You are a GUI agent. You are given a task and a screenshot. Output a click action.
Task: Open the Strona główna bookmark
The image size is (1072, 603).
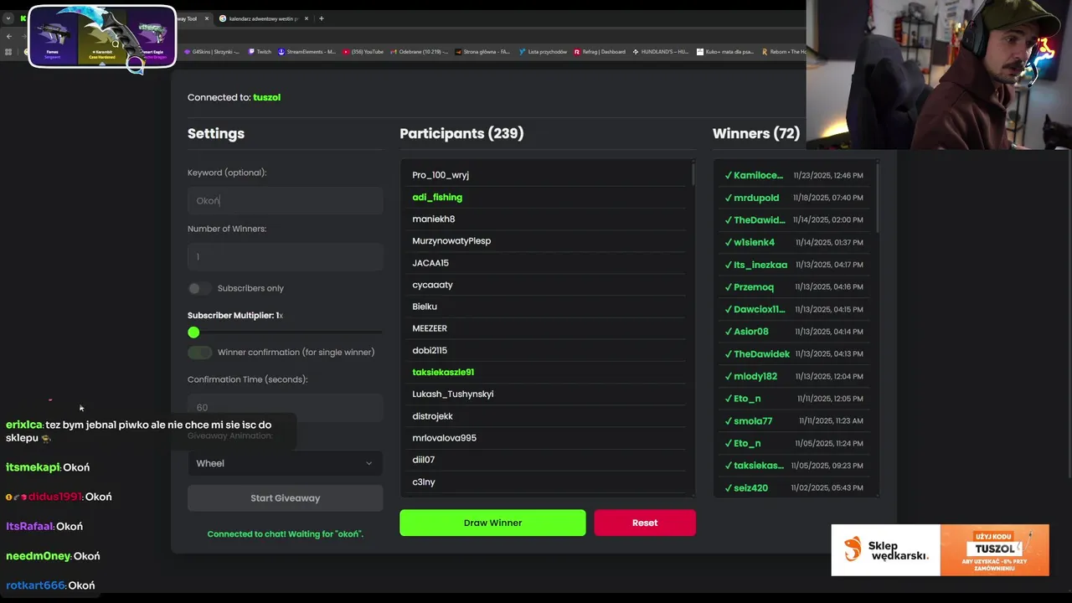tap(482, 52)
